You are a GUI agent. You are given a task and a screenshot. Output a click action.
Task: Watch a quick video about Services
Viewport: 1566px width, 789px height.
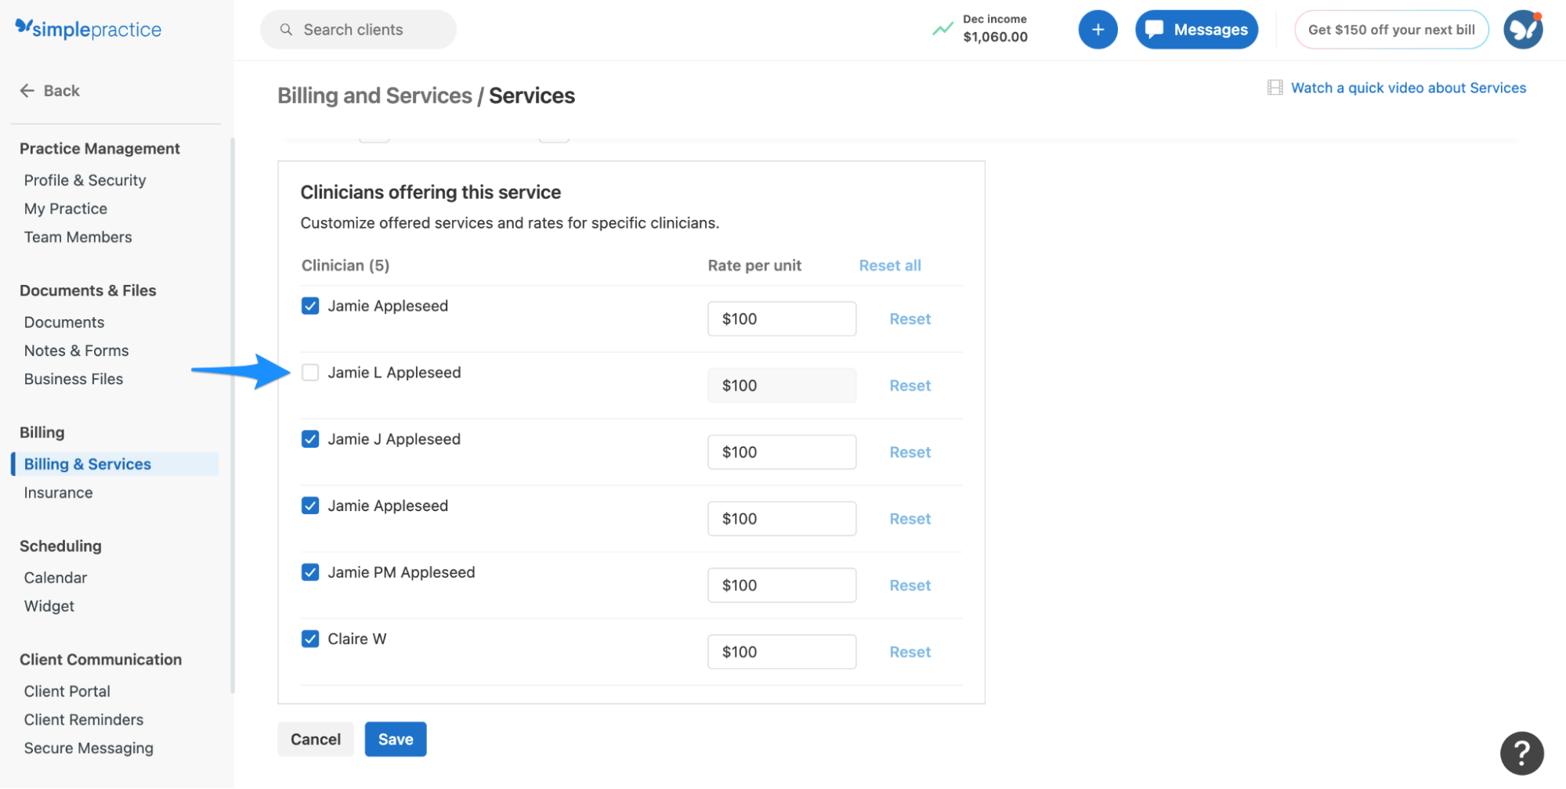[x=1408, y=88]
